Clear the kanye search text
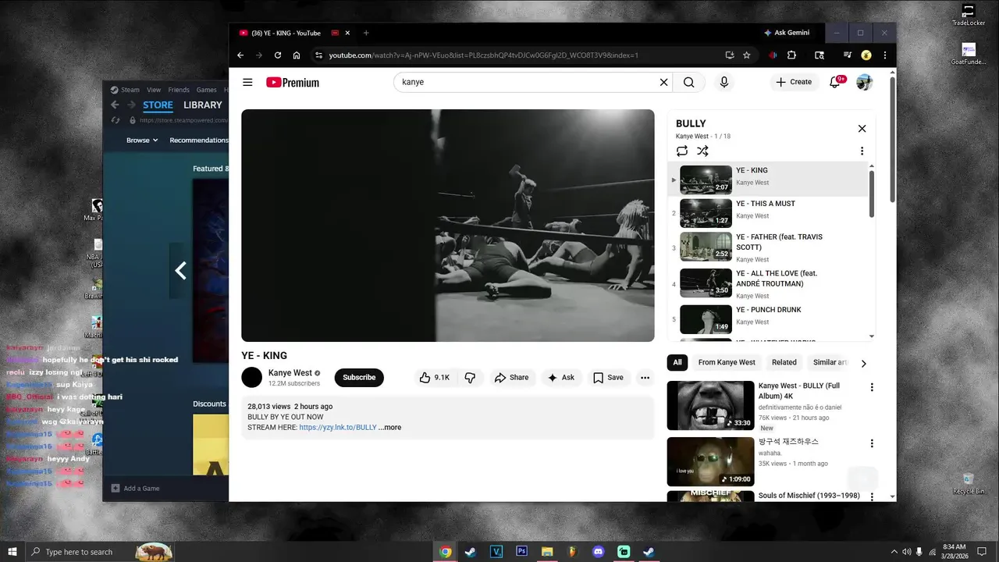Viewport: 999px width, 562px height. point(663,82)
